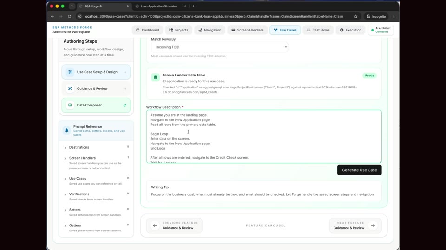Click the Use Case Setup sliders icon

70,72
